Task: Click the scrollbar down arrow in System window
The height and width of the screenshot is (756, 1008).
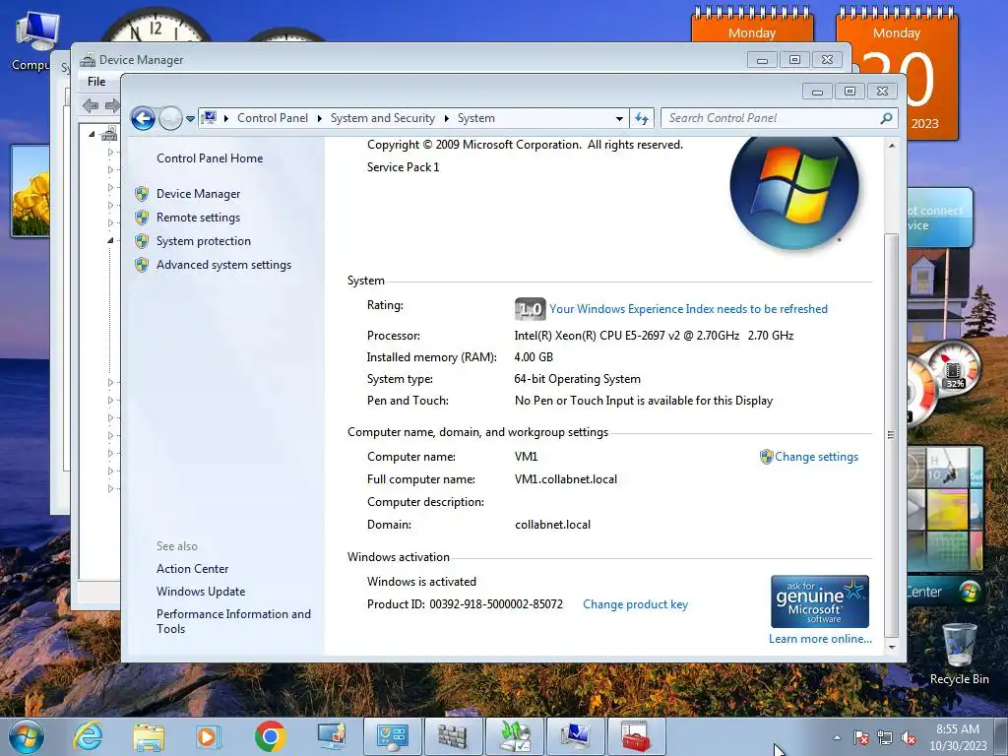Action: click(x=892, y=647)
